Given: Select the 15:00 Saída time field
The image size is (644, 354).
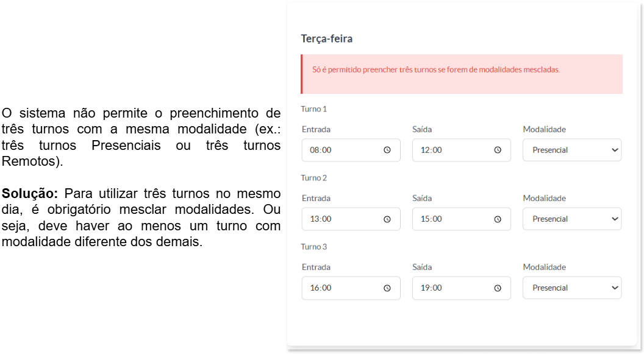Looking at the screenshot, I should 461,219.
